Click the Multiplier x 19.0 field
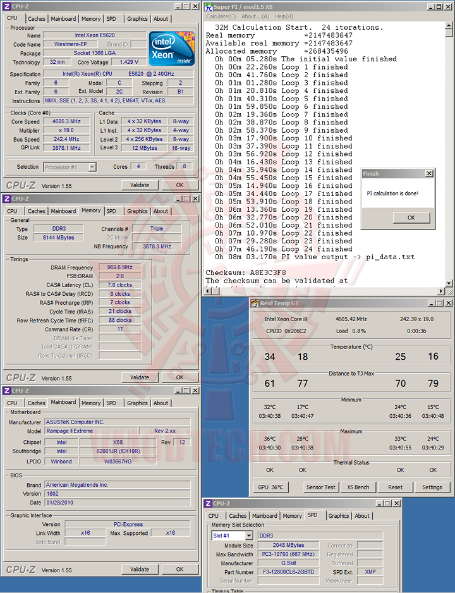455x593 pixels. point(66,130)
